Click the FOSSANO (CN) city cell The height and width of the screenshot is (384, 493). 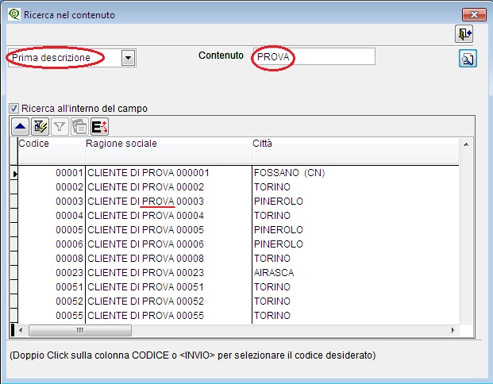pyautogui.click(x=356, y=173)
